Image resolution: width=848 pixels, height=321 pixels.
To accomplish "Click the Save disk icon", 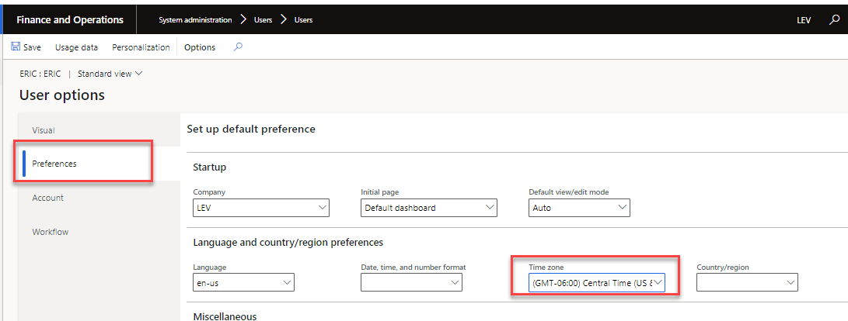I will [16, 47].
